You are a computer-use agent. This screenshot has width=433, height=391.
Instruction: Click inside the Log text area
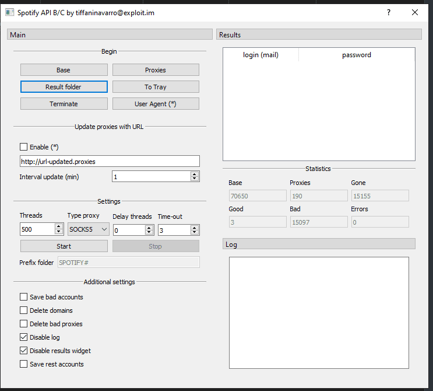319,312
